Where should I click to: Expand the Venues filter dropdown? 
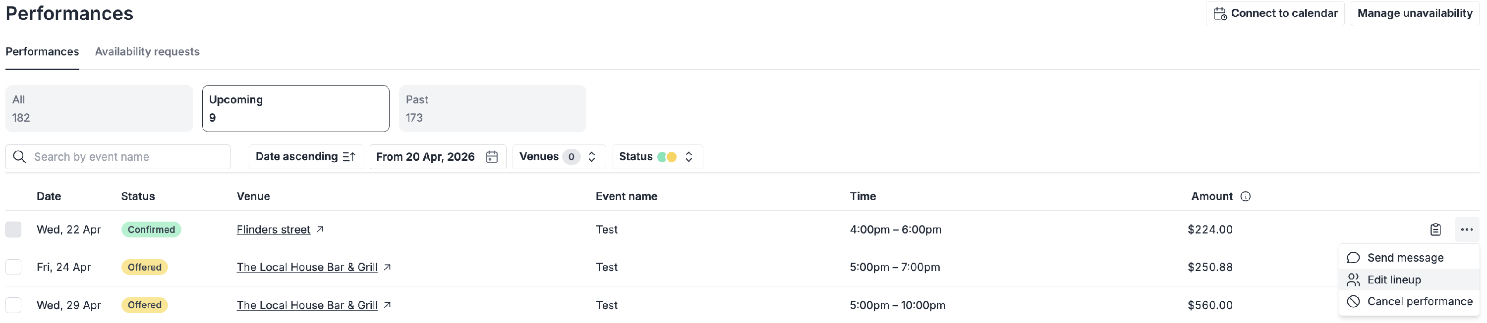[x=558, y=157]
